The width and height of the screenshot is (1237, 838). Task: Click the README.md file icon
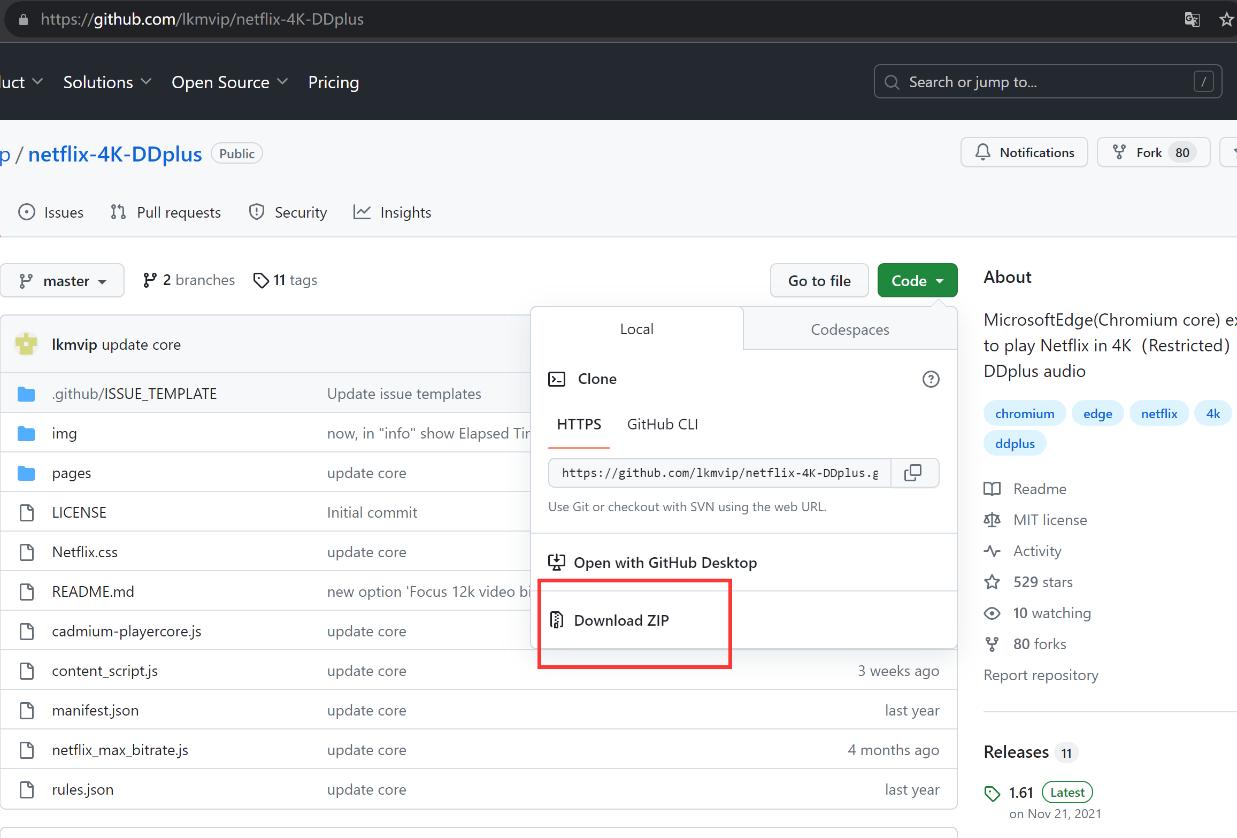tap(27, 591)
